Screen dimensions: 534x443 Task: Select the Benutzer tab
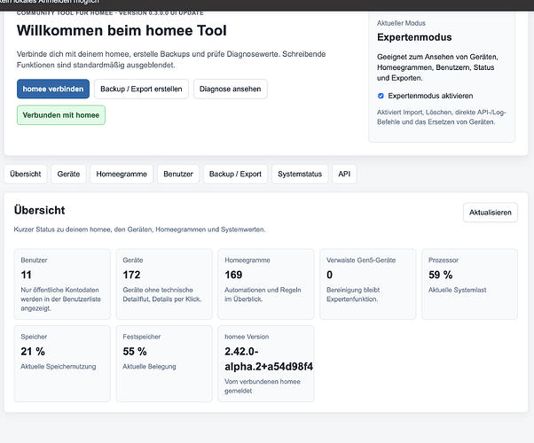pos(178,174)
